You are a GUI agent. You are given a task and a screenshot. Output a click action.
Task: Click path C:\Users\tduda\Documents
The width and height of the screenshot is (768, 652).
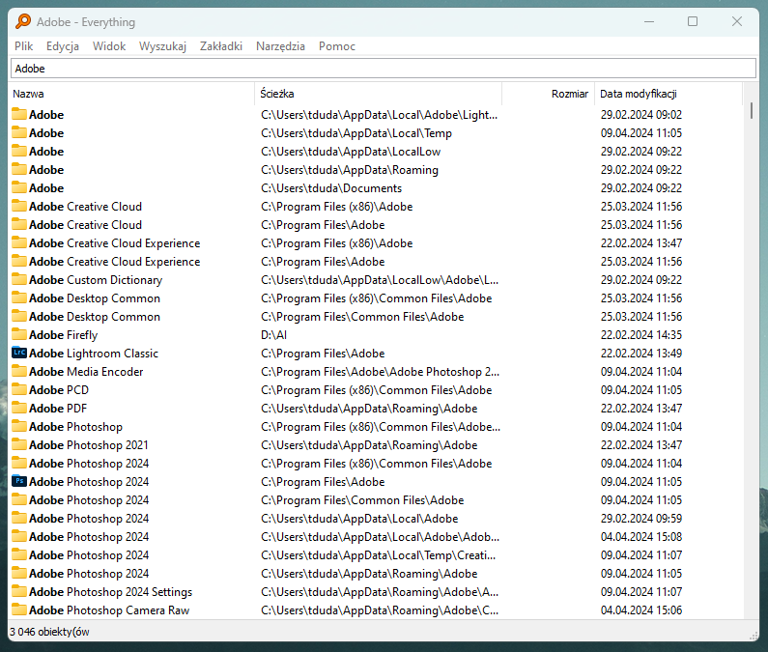click(331, 188)
